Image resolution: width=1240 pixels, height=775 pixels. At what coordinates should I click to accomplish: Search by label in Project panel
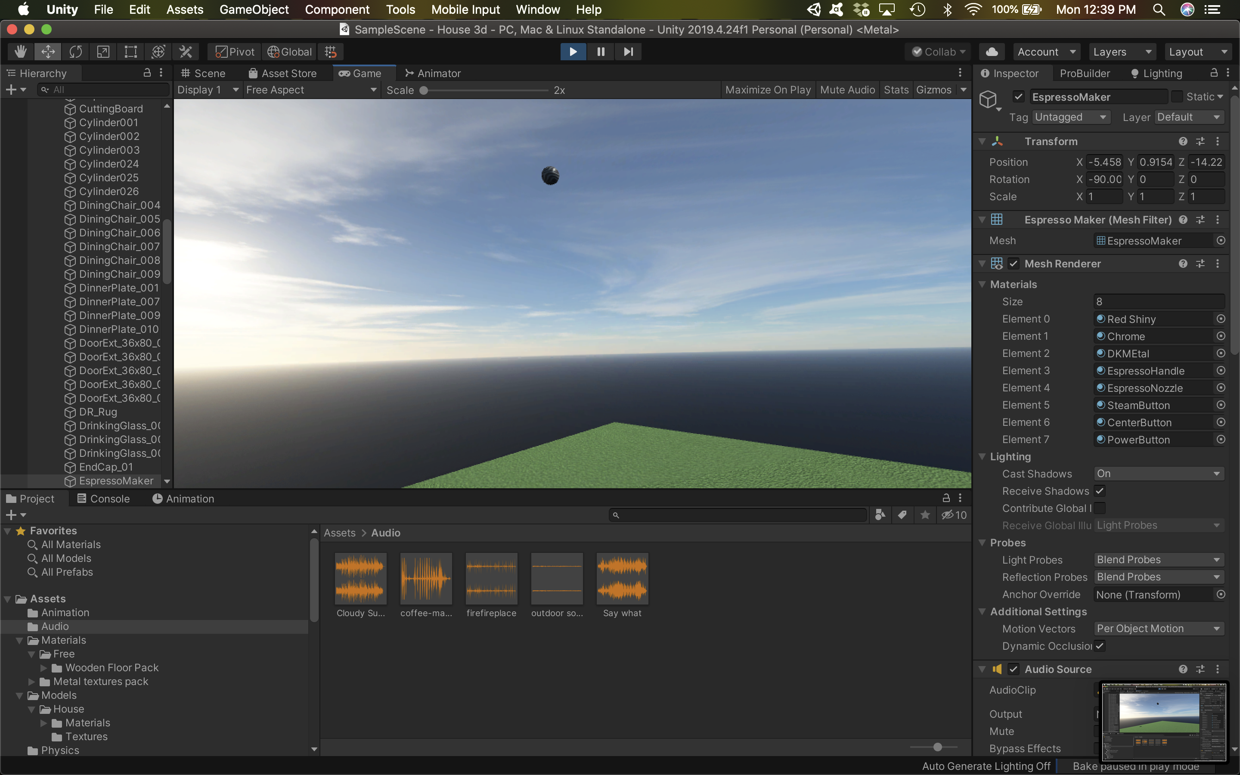(902, 515)
